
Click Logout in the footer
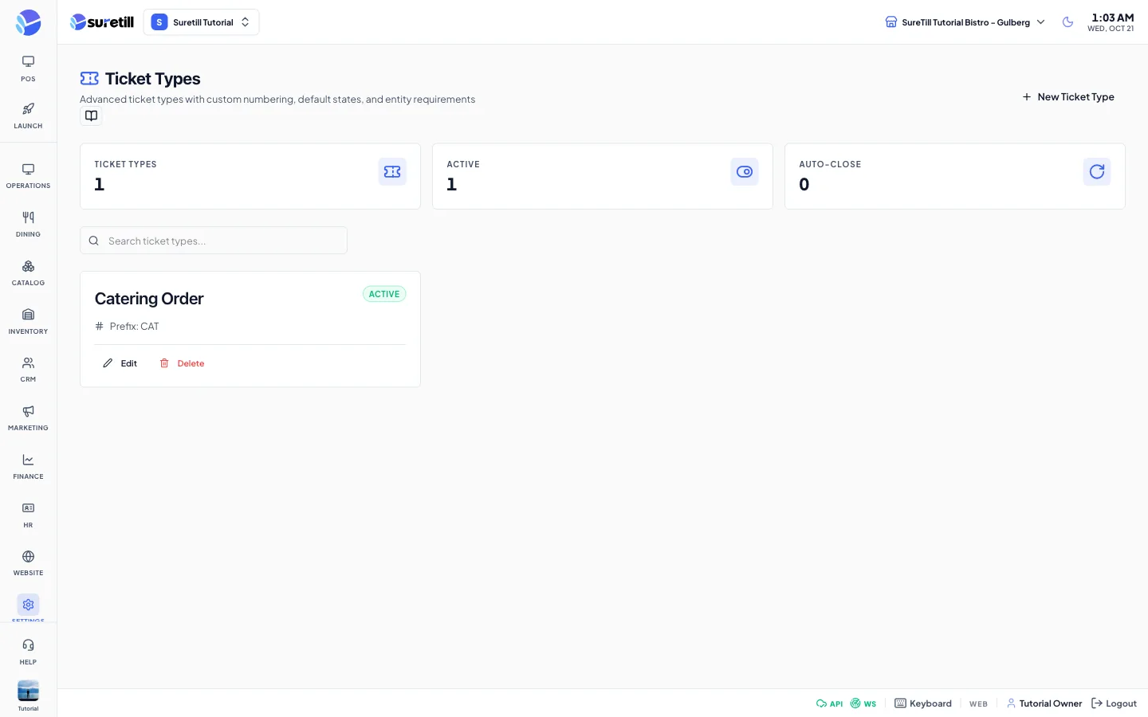pos(1114,703)
